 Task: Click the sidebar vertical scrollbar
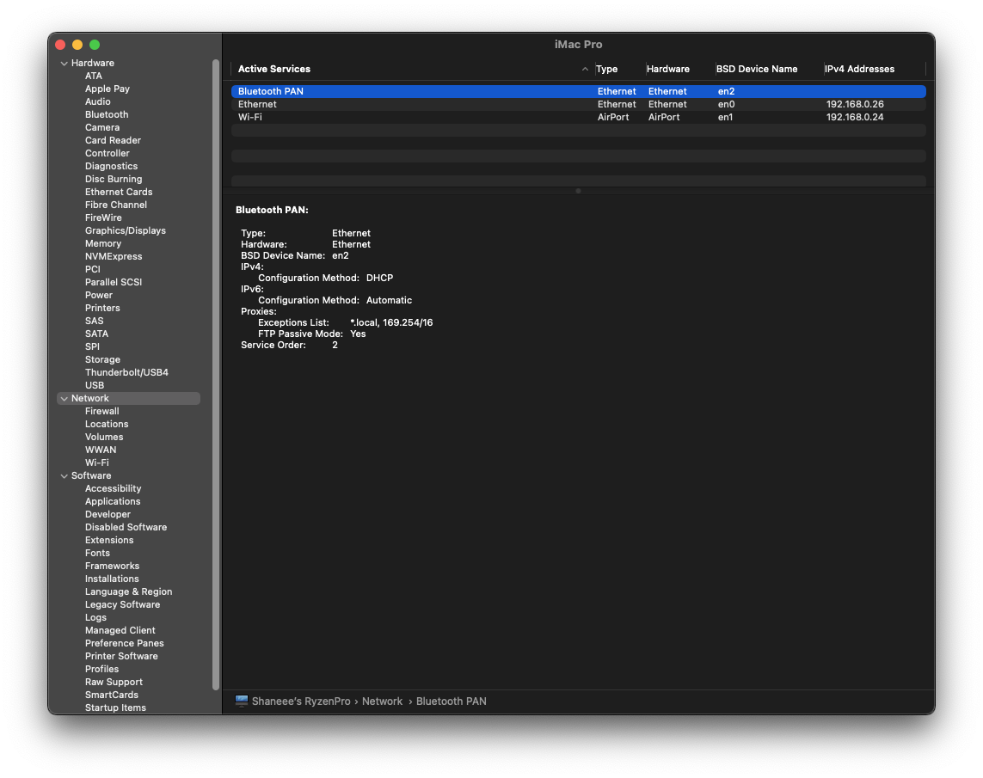tap(216, 374)
